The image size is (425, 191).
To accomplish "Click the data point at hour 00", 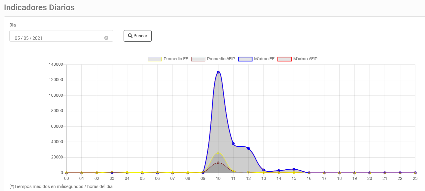I will [x=66, y=173].
